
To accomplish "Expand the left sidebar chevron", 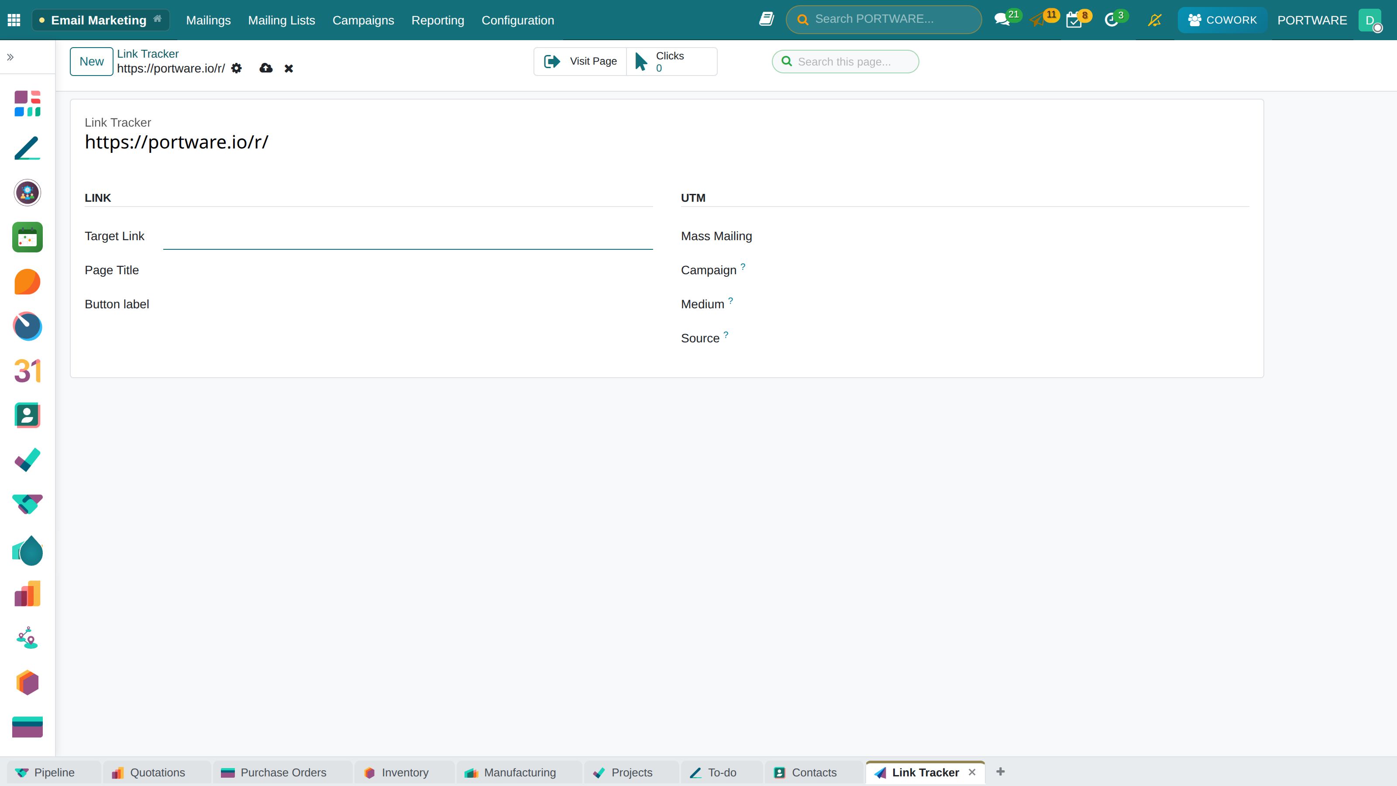I will point(10,57).
